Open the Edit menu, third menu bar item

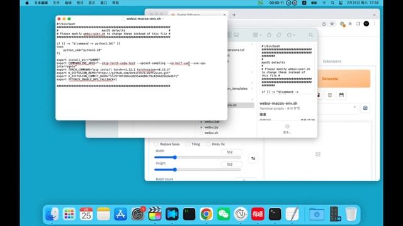(x=68, y=3)
